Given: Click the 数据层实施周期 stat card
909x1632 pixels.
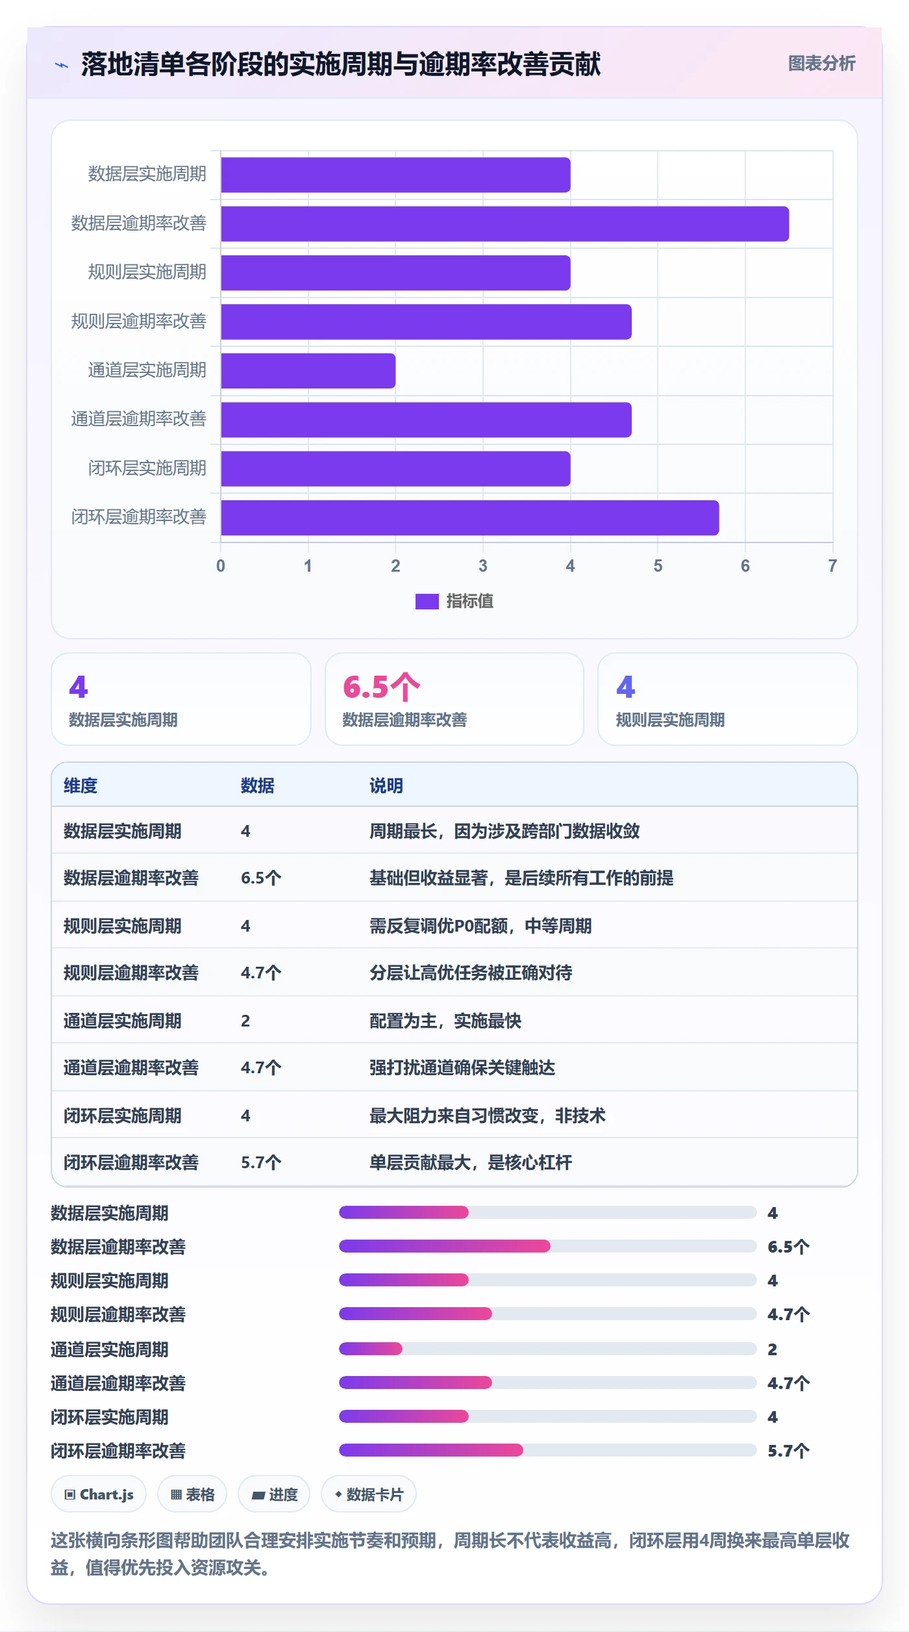Looking at the screenshot, I should click(181, 699).
